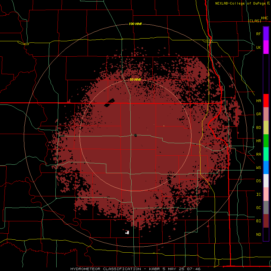This screenshot has width=271, height=271.
Task: Select the light pink IC swatch
Action: coord(266,194)
